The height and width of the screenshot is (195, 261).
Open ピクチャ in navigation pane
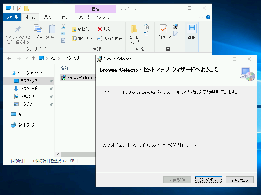pyautogui.click(x=23, y=104)
